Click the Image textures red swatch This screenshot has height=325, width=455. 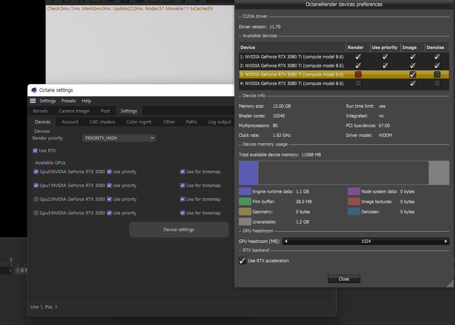(354, 202)
